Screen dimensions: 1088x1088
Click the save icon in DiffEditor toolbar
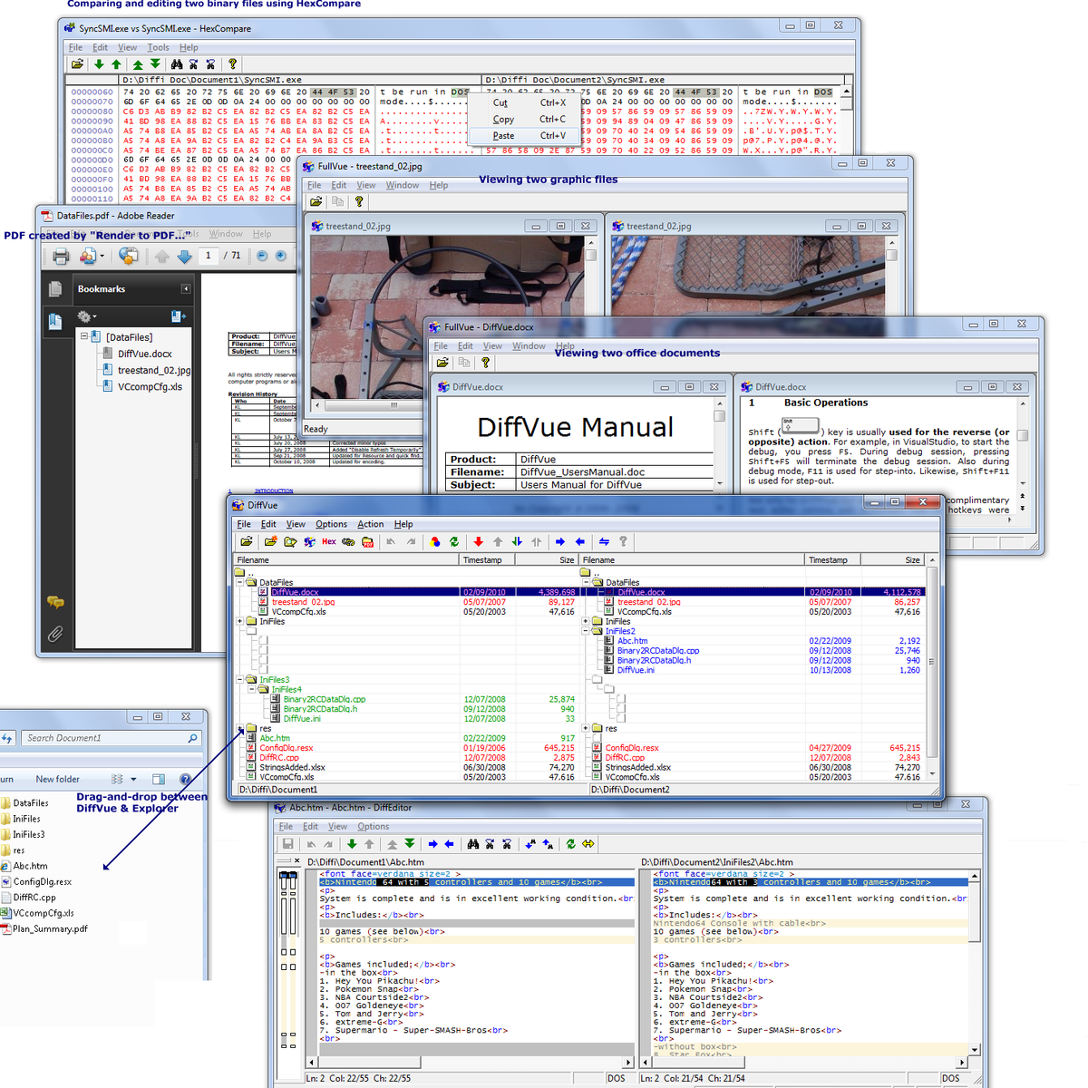coord(287,844)
